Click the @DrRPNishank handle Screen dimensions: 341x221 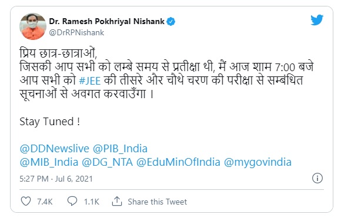[76, 33]
